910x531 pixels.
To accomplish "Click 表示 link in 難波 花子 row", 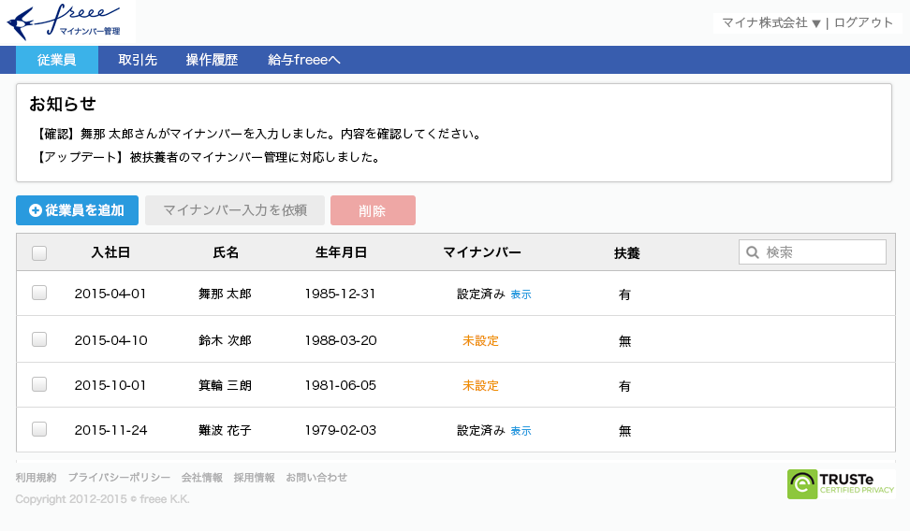I will pyautogui.click(x=521, y=431).
